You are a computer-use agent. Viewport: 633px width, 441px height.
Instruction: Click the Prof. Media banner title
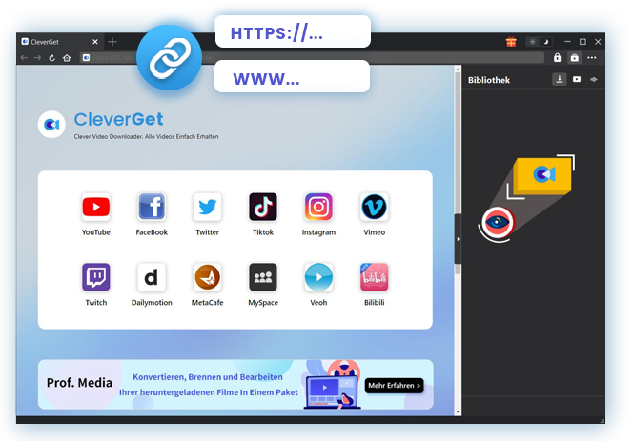point(79,383)
